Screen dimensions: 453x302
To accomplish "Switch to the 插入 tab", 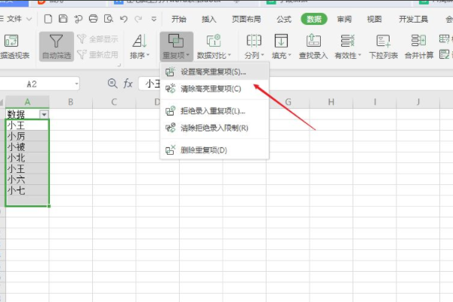I will pos(209,20).
